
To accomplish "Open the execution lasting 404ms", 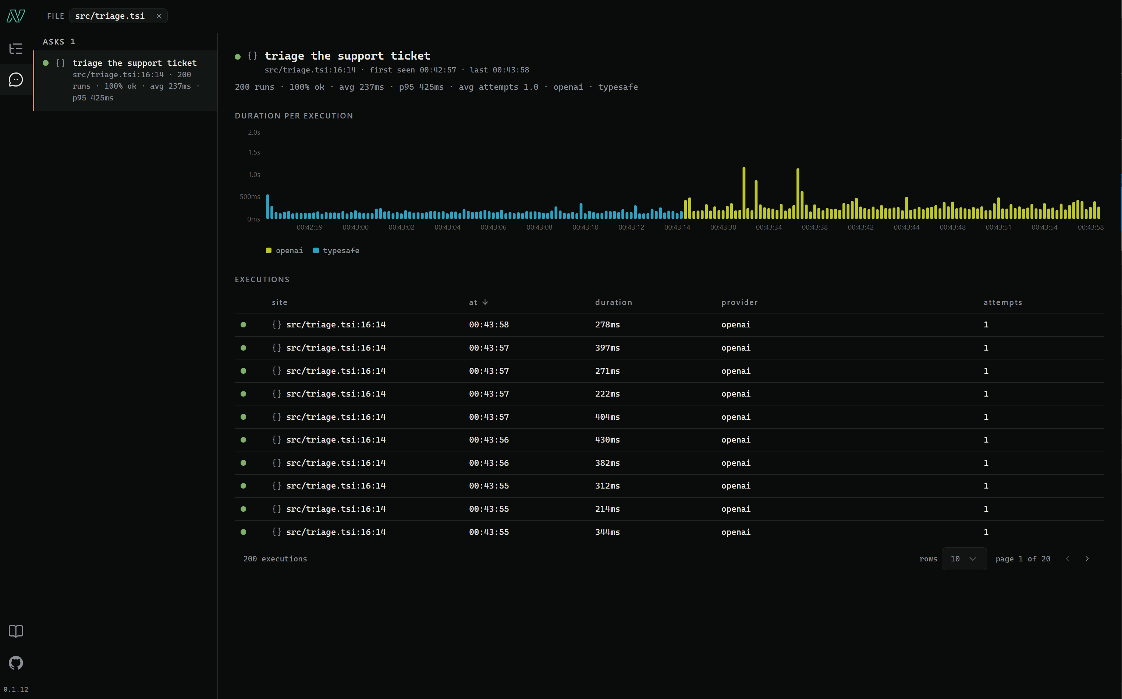I will point(669,417).
